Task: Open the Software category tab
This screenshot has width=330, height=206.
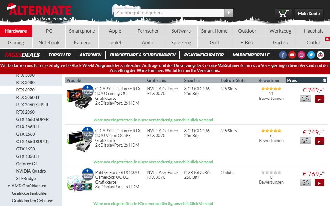Action: (181, 31)
